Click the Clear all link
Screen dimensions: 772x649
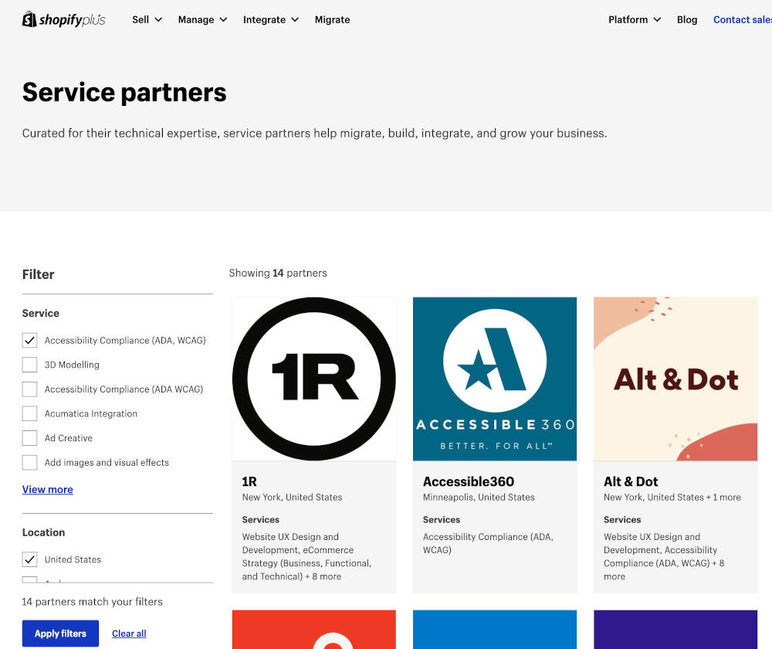129,634
